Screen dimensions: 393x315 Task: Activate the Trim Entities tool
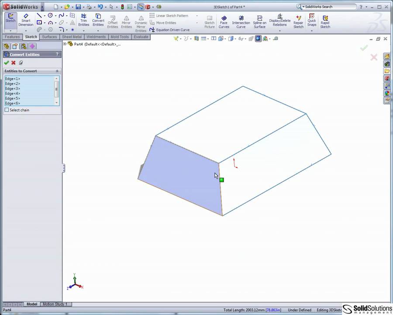coord(83,21)
